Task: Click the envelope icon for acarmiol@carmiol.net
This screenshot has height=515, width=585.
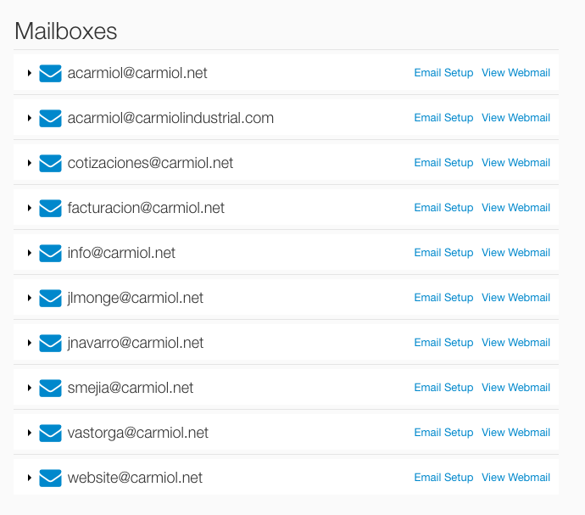Action: click(x=51, y=73)
